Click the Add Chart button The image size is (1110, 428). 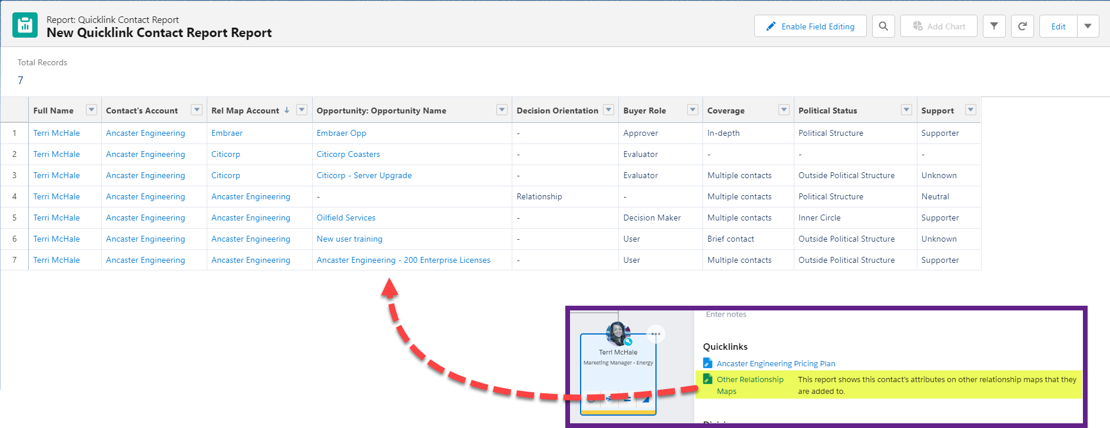coord(939,26)
